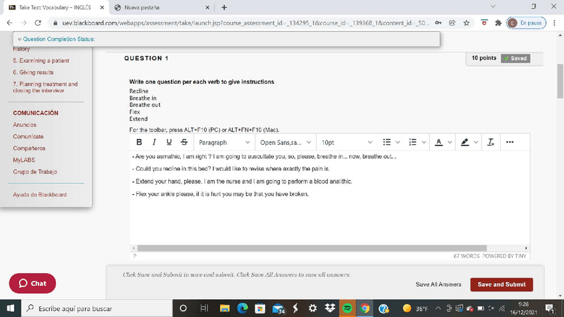
Task: Expand numbered list style options
Action: (x=424, y=142)
